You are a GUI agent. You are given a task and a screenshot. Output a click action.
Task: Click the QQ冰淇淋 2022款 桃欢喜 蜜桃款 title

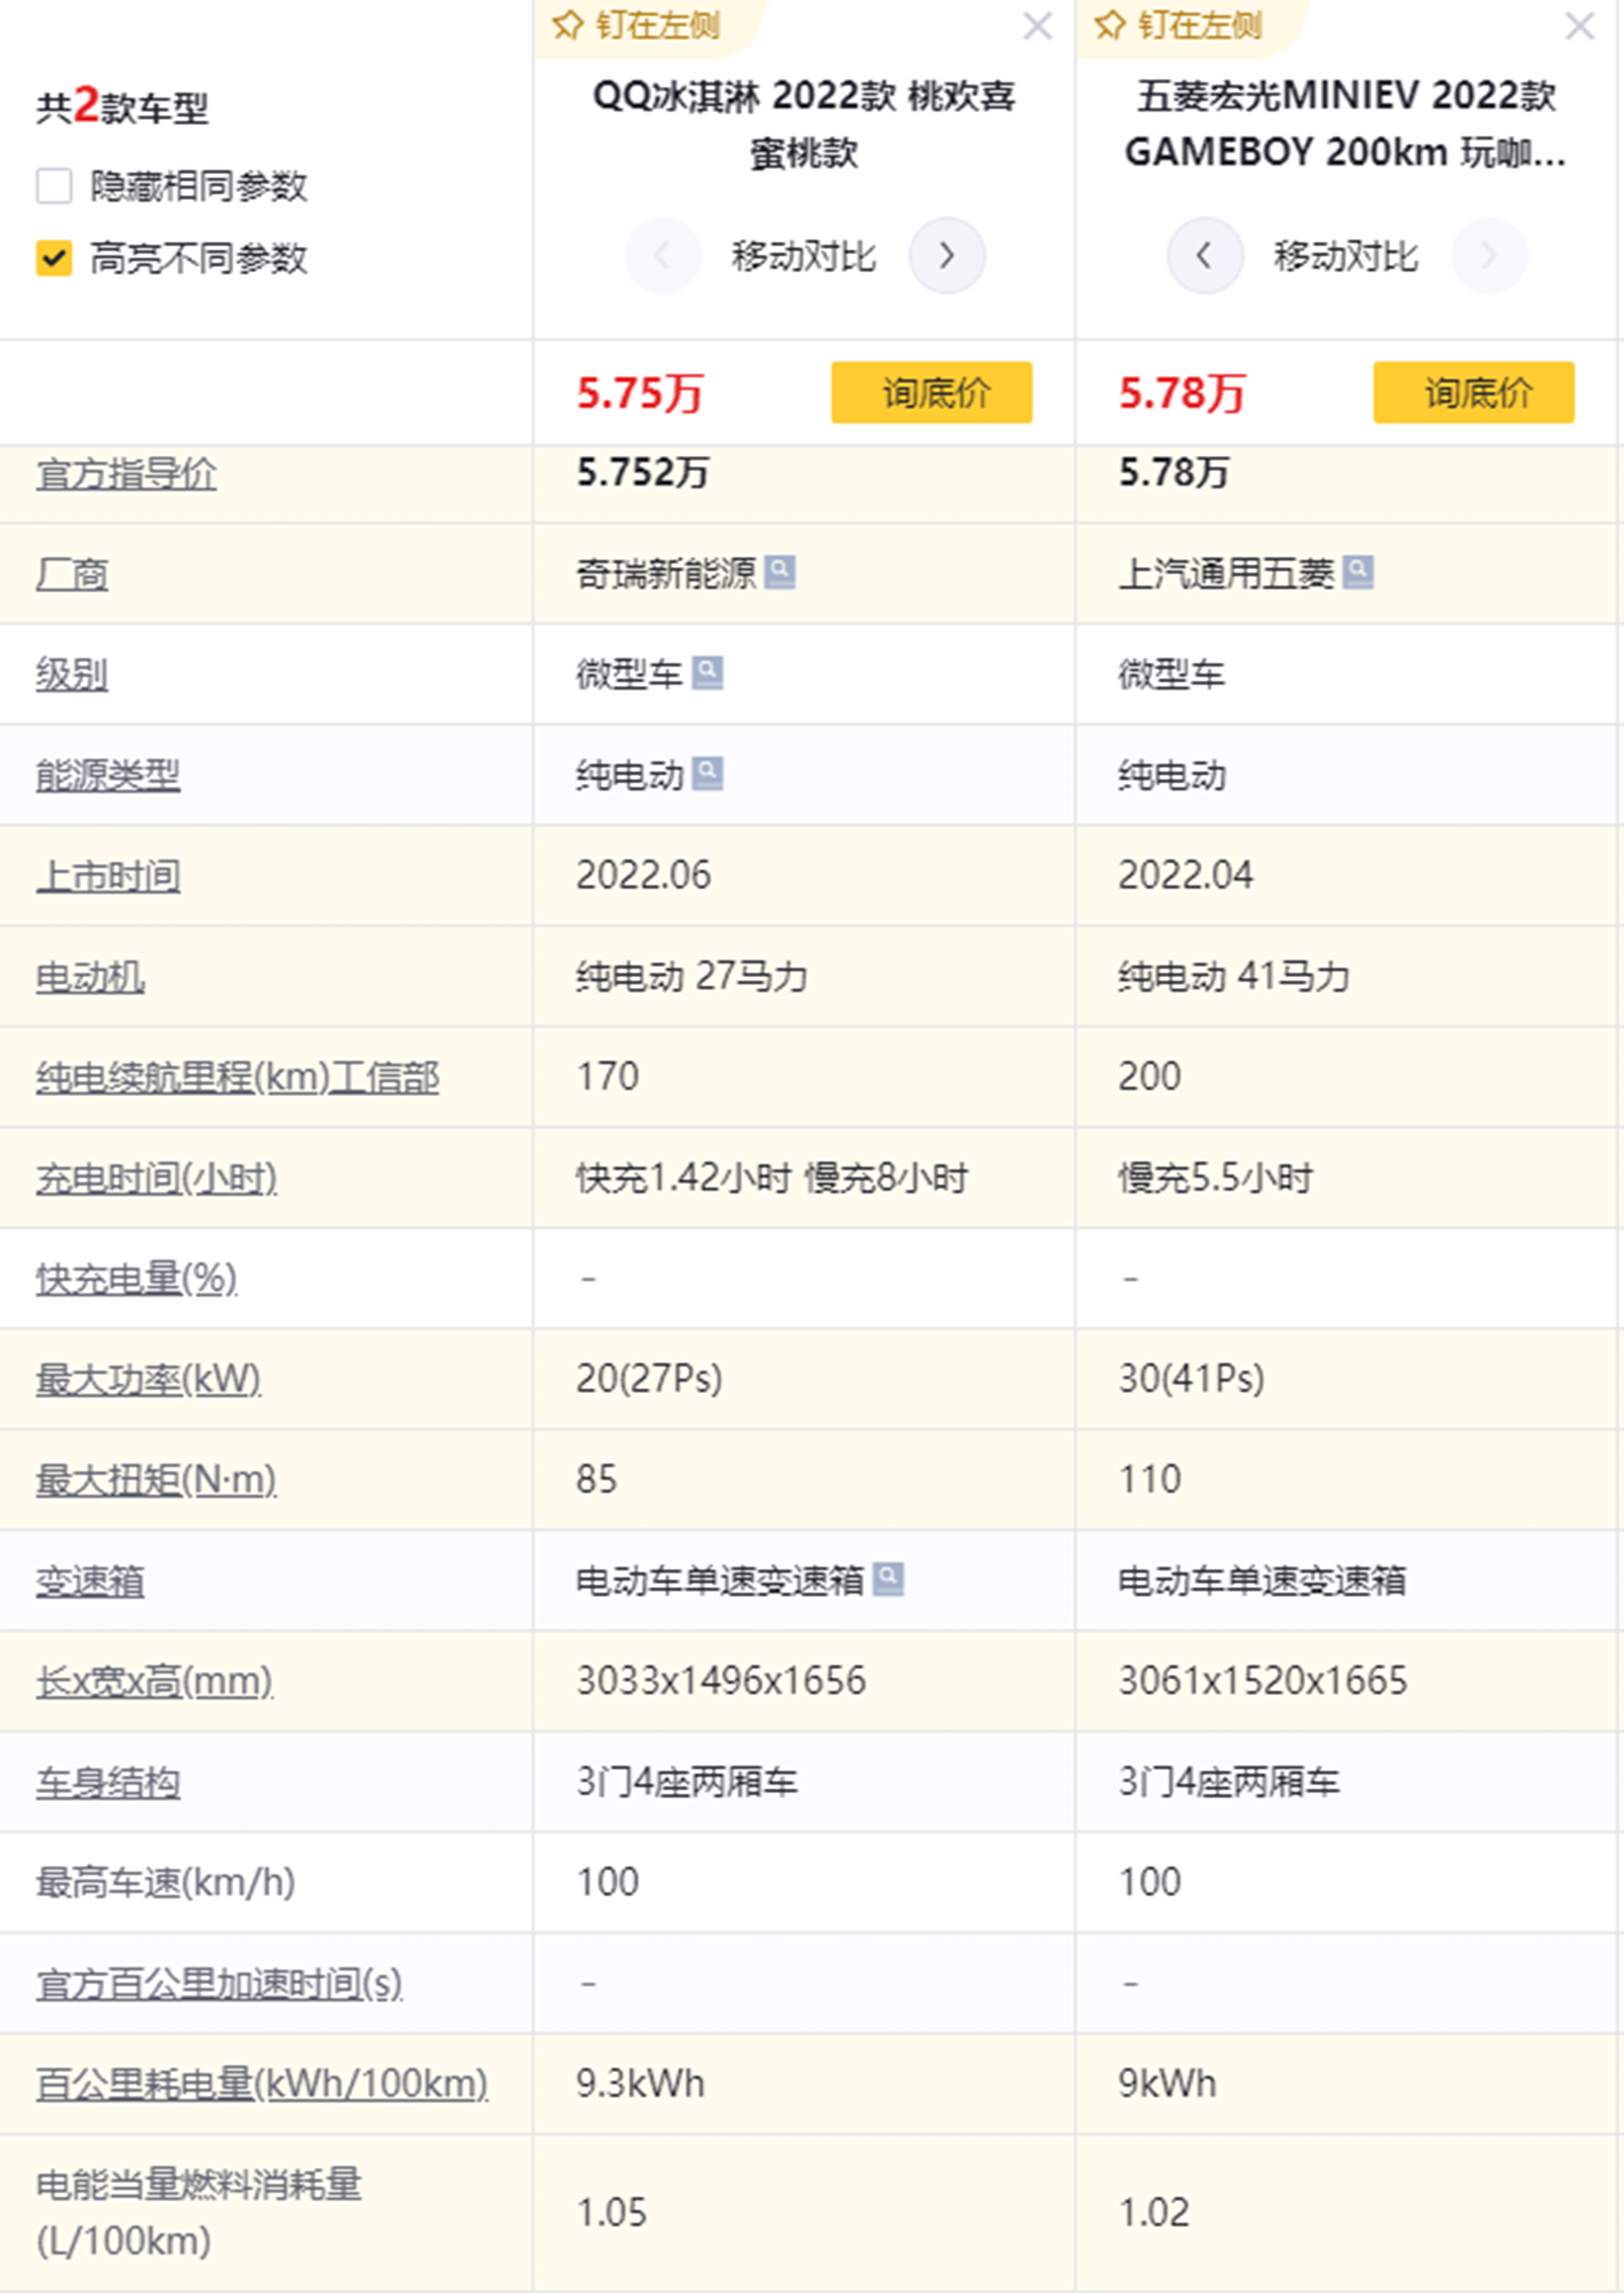[804, 124]
